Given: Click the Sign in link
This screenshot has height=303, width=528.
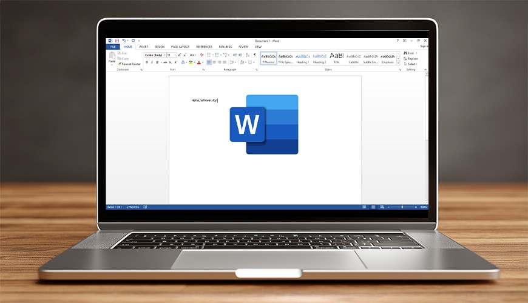Looking at the screenshot, I should click(x=424, y=47).
